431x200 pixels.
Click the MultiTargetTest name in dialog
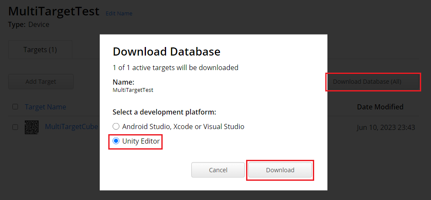point(133,90)
